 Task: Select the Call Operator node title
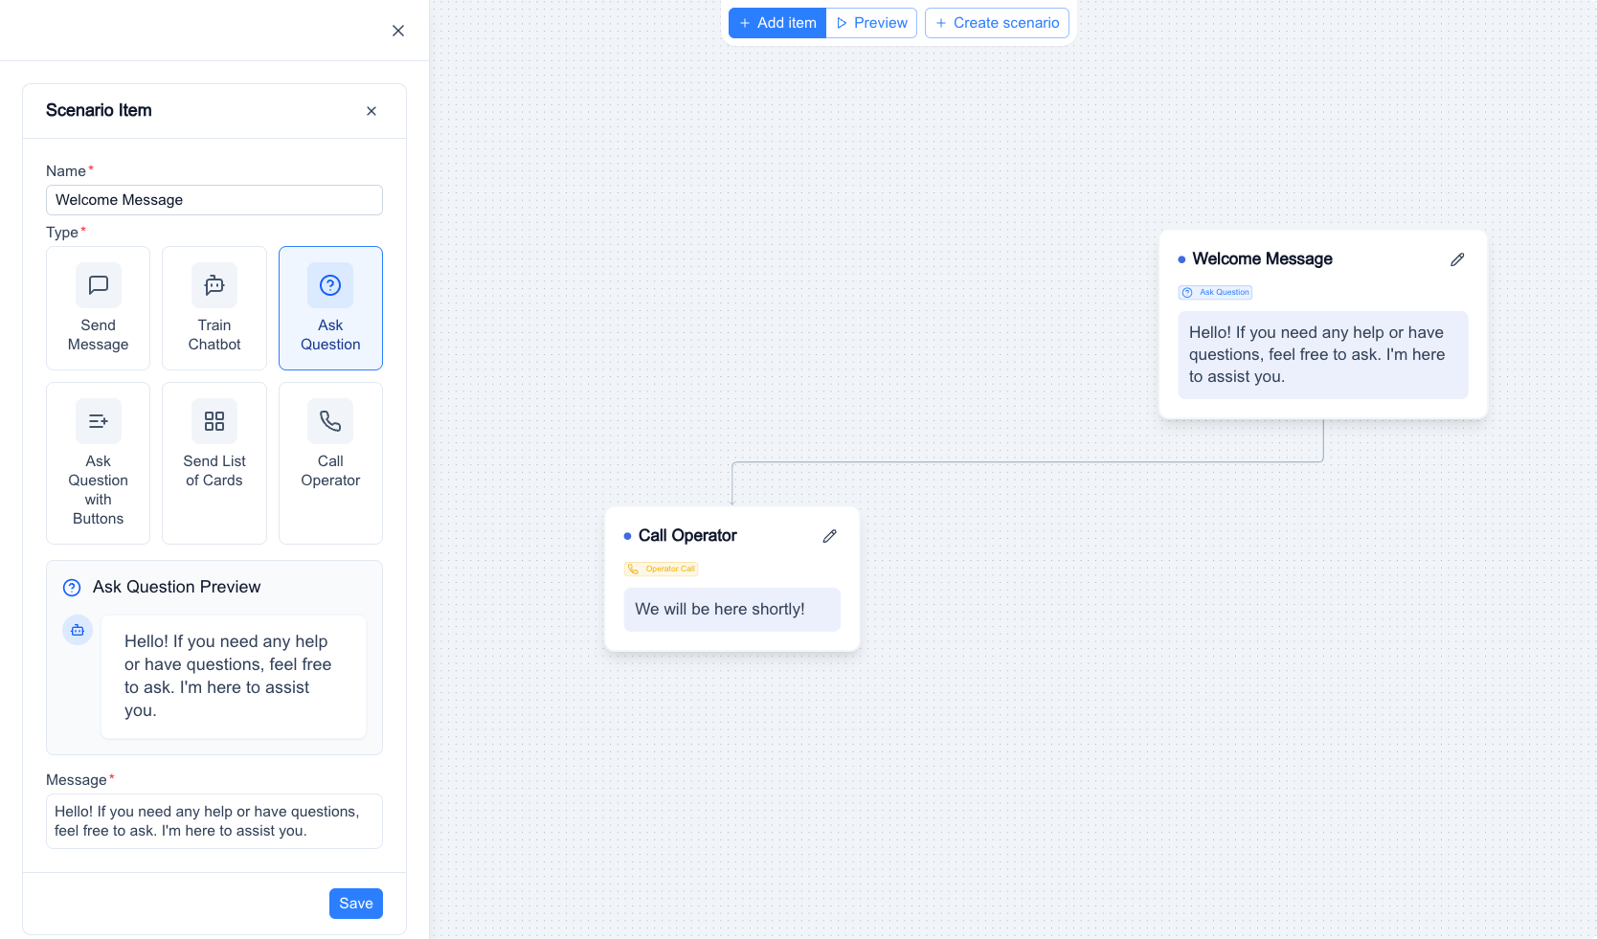687,536
